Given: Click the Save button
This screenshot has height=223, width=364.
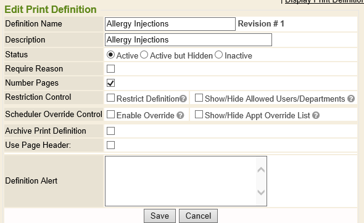Looking at the screenshot, I should coord(160,216).
